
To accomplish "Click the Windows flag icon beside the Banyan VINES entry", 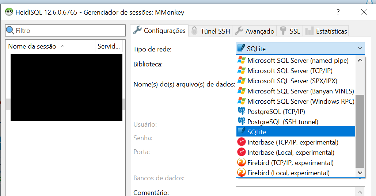I will pos(242,91).
